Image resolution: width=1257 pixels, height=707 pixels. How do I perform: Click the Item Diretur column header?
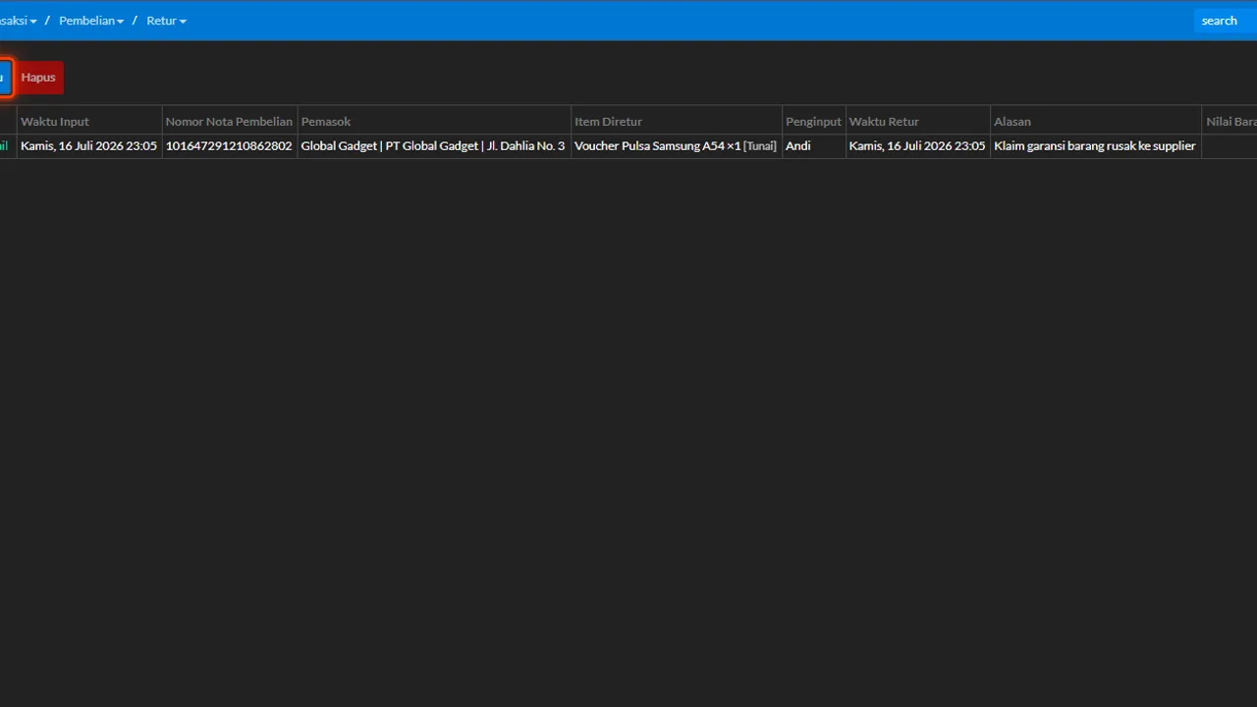pyautogui.click(x=677, y=121)
